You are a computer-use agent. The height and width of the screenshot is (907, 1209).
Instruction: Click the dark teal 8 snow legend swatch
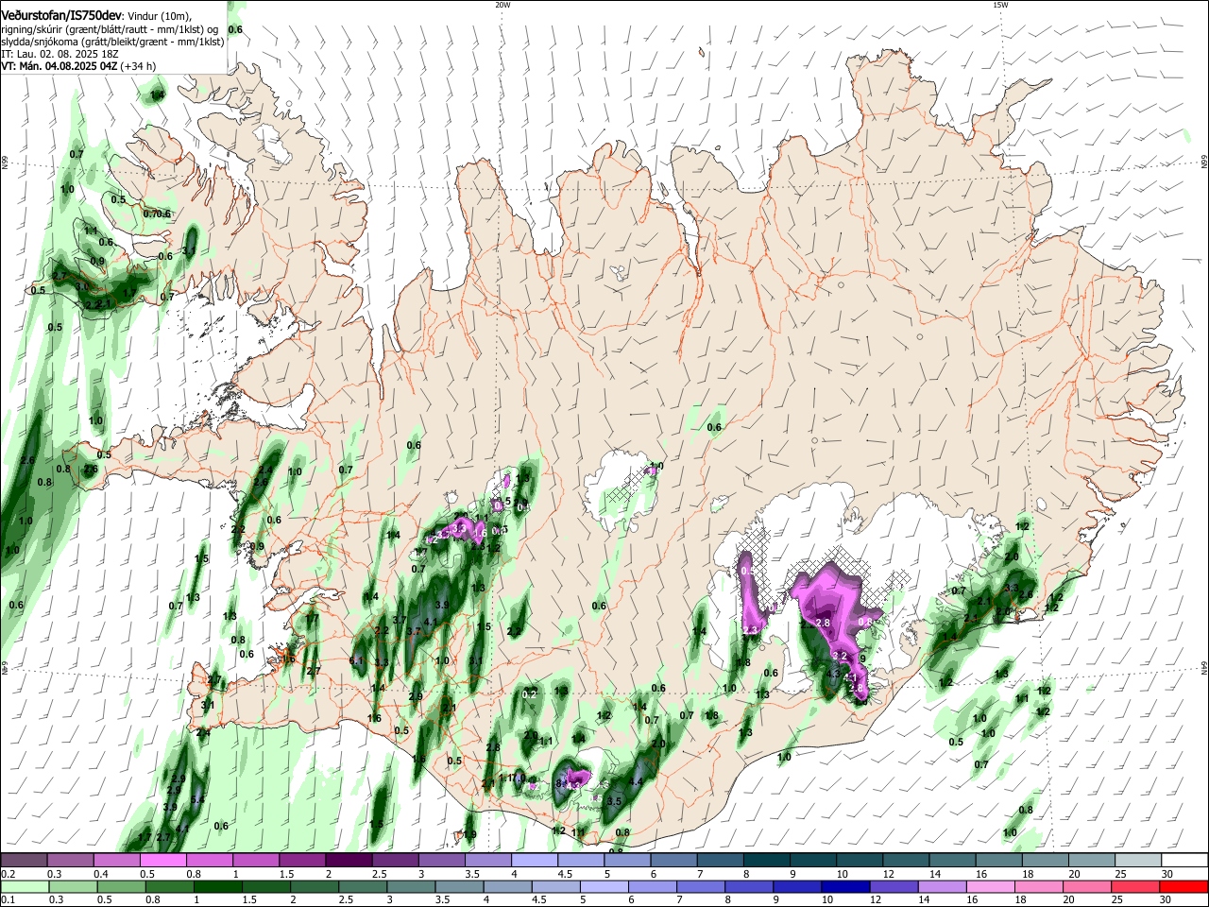pyautogui.click(x=766, y=861)
